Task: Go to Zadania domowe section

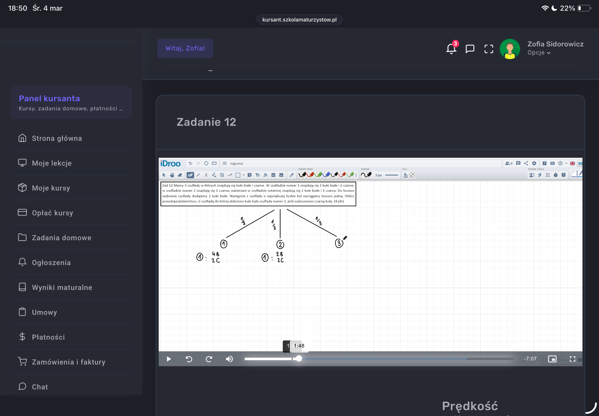Action: pos(61,237)
